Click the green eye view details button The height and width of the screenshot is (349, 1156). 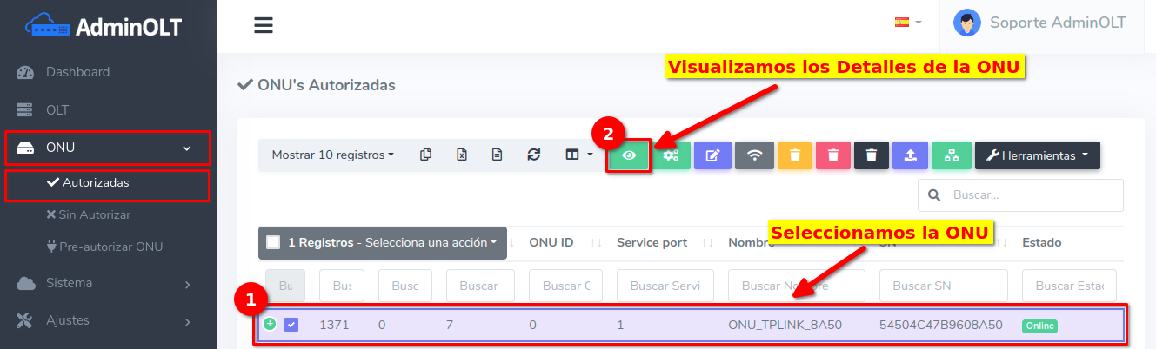click(629, 155)
